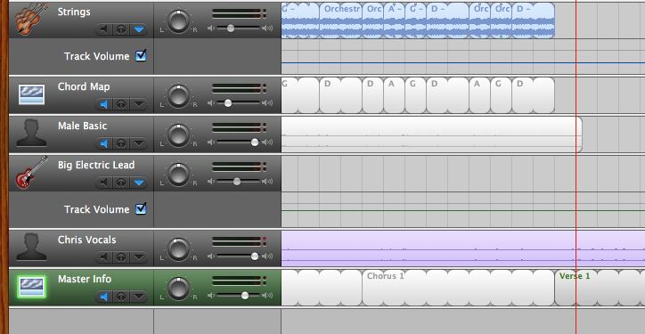Image resolution: width=645 pixels, height=334 pixels.
Task: Click the Strings Track Volume automation line
Action: click(463, 63)
